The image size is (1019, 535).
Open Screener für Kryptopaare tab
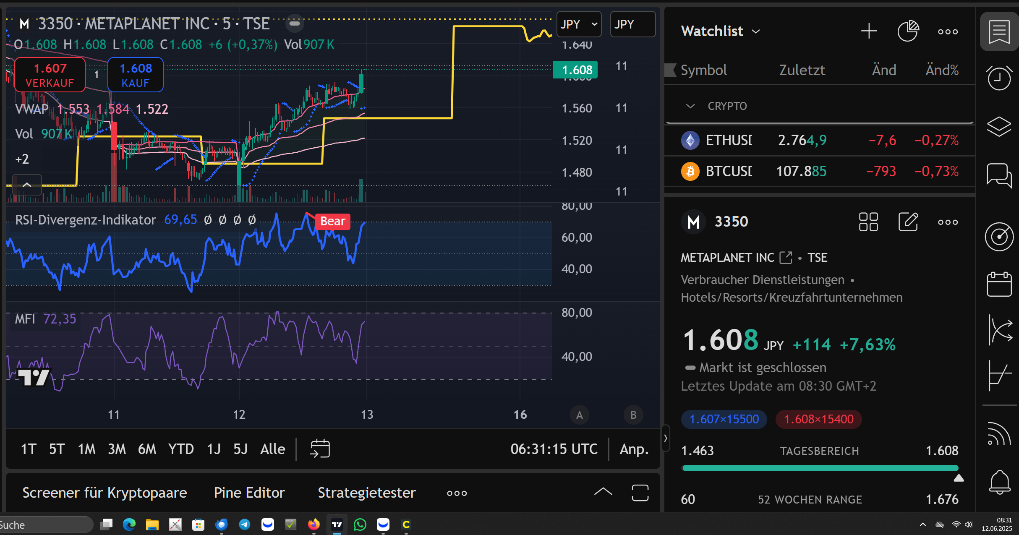[x=105, y=493]
